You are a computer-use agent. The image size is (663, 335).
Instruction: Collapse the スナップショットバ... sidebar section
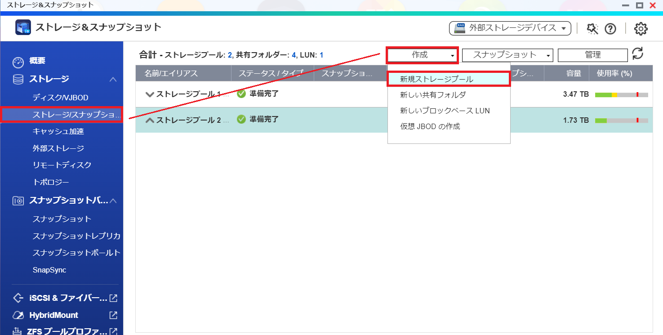pos(113,201)
